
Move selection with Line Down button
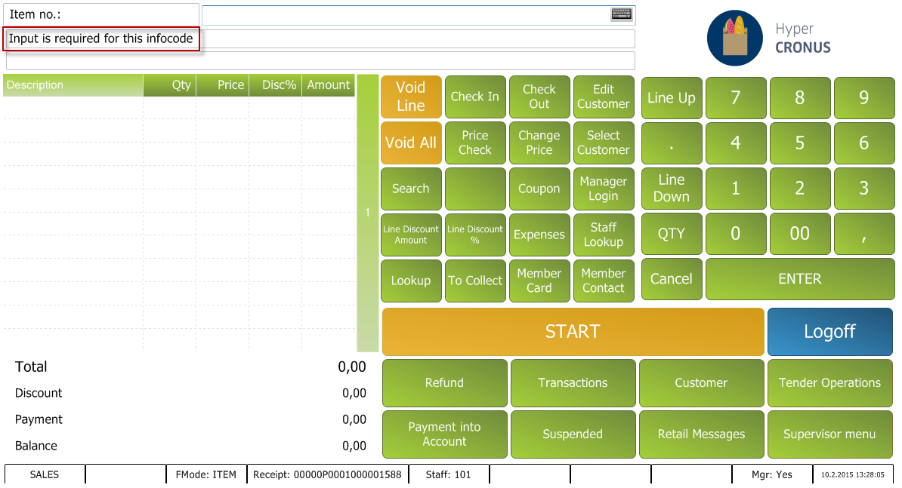tap(672, 189)
